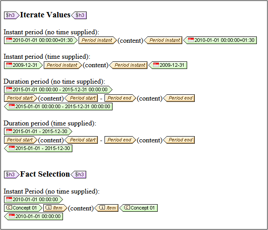Select opening 2015-01-01 00:00:00 - 2015-12-31 00:00:00 tag

(57, 89)
